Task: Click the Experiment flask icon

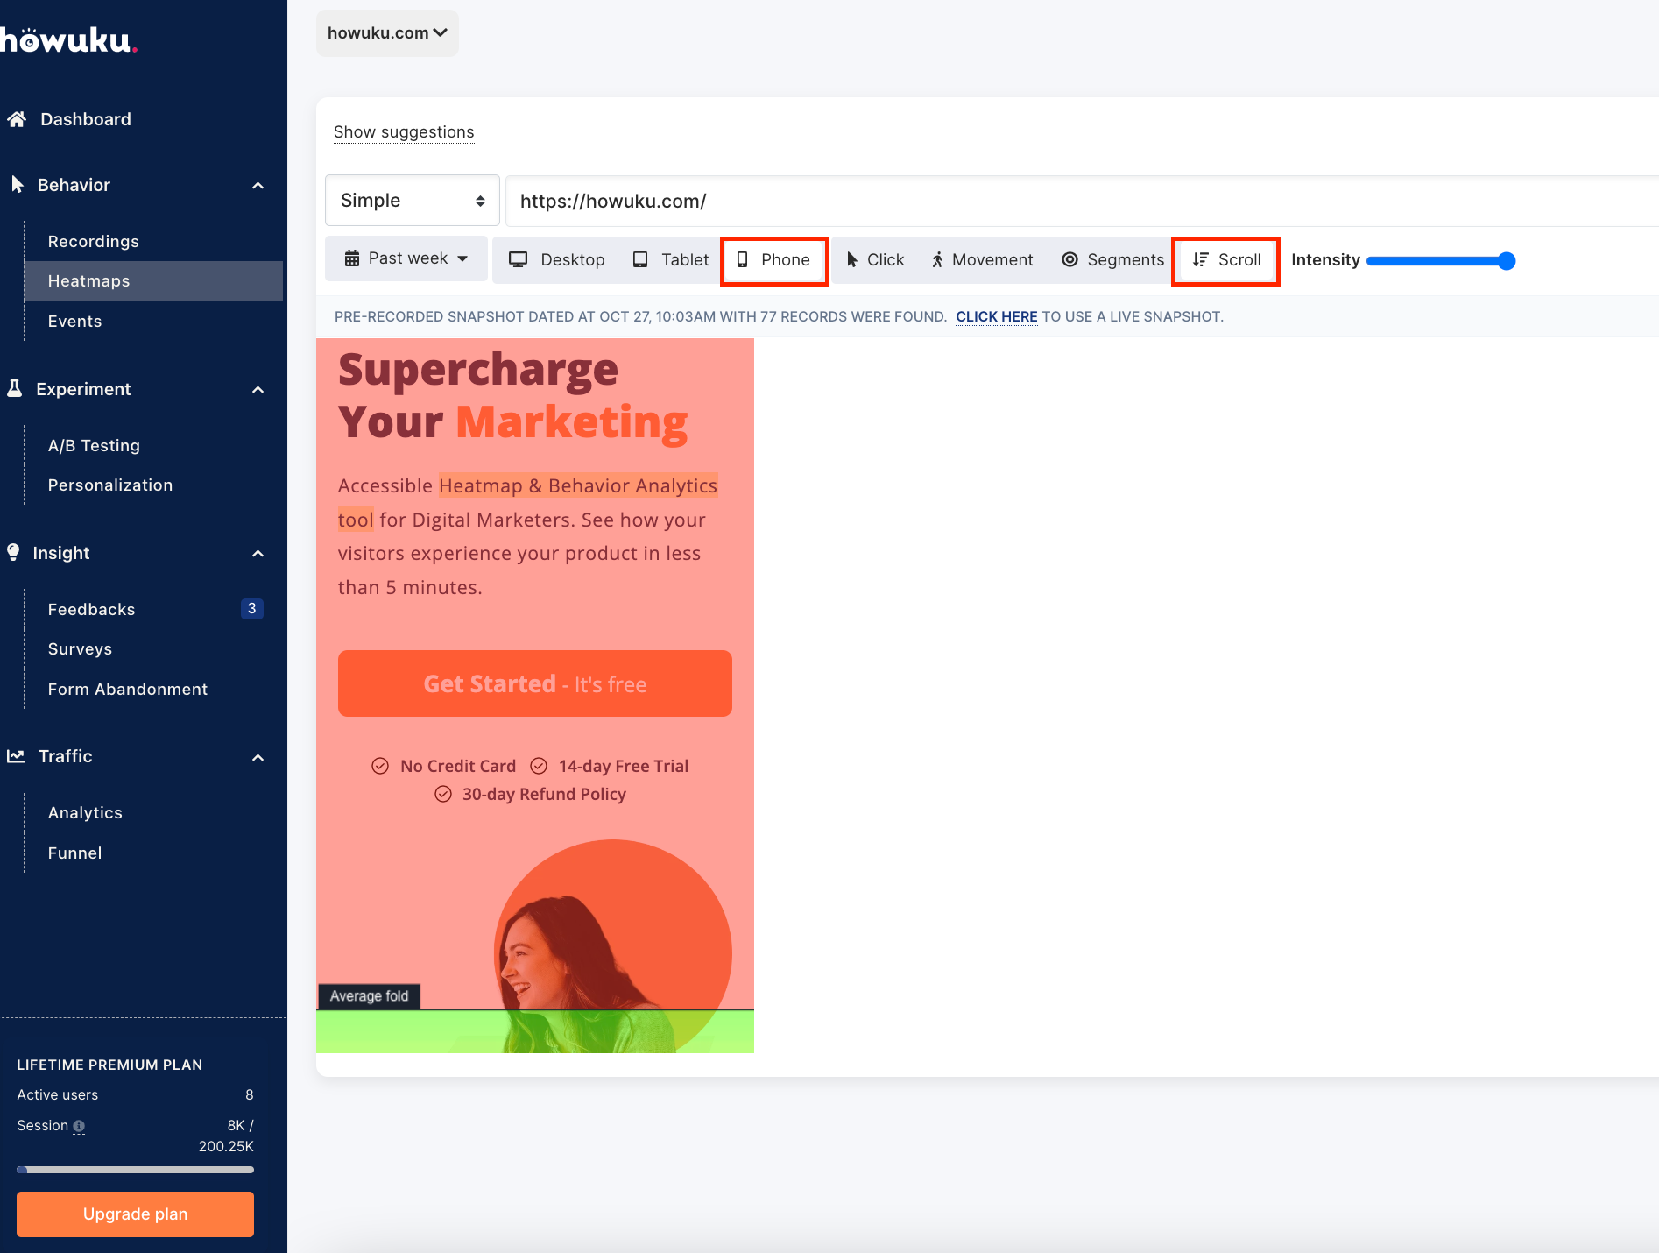Action: 15,388
